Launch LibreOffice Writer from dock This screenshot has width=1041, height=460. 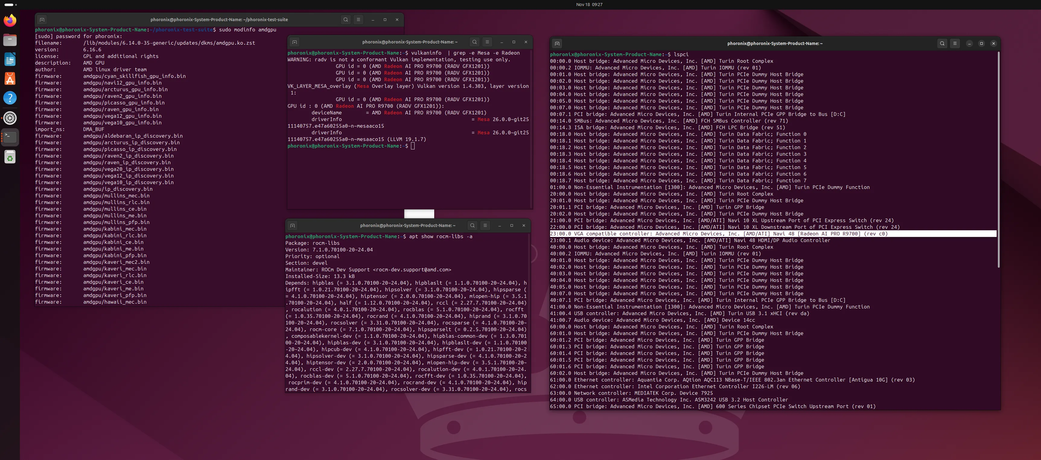[10, 59]
